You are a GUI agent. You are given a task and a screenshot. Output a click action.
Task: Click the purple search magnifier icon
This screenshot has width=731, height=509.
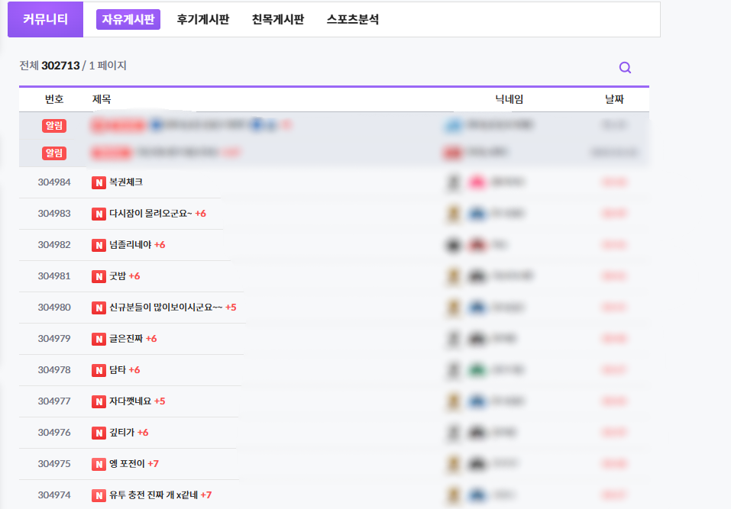(x=625, y=68)
